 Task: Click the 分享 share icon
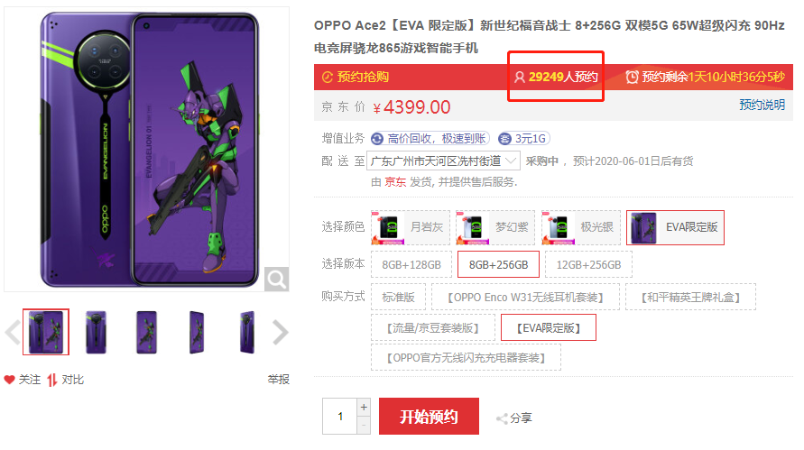(x=502, y=418)
